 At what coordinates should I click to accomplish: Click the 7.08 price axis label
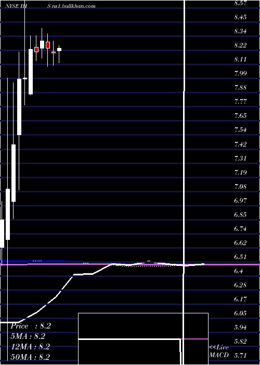point(241,187)
